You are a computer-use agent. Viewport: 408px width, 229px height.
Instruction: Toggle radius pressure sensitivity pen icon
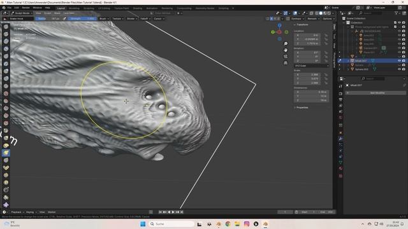pyautogui.click(x=64, y=18)
